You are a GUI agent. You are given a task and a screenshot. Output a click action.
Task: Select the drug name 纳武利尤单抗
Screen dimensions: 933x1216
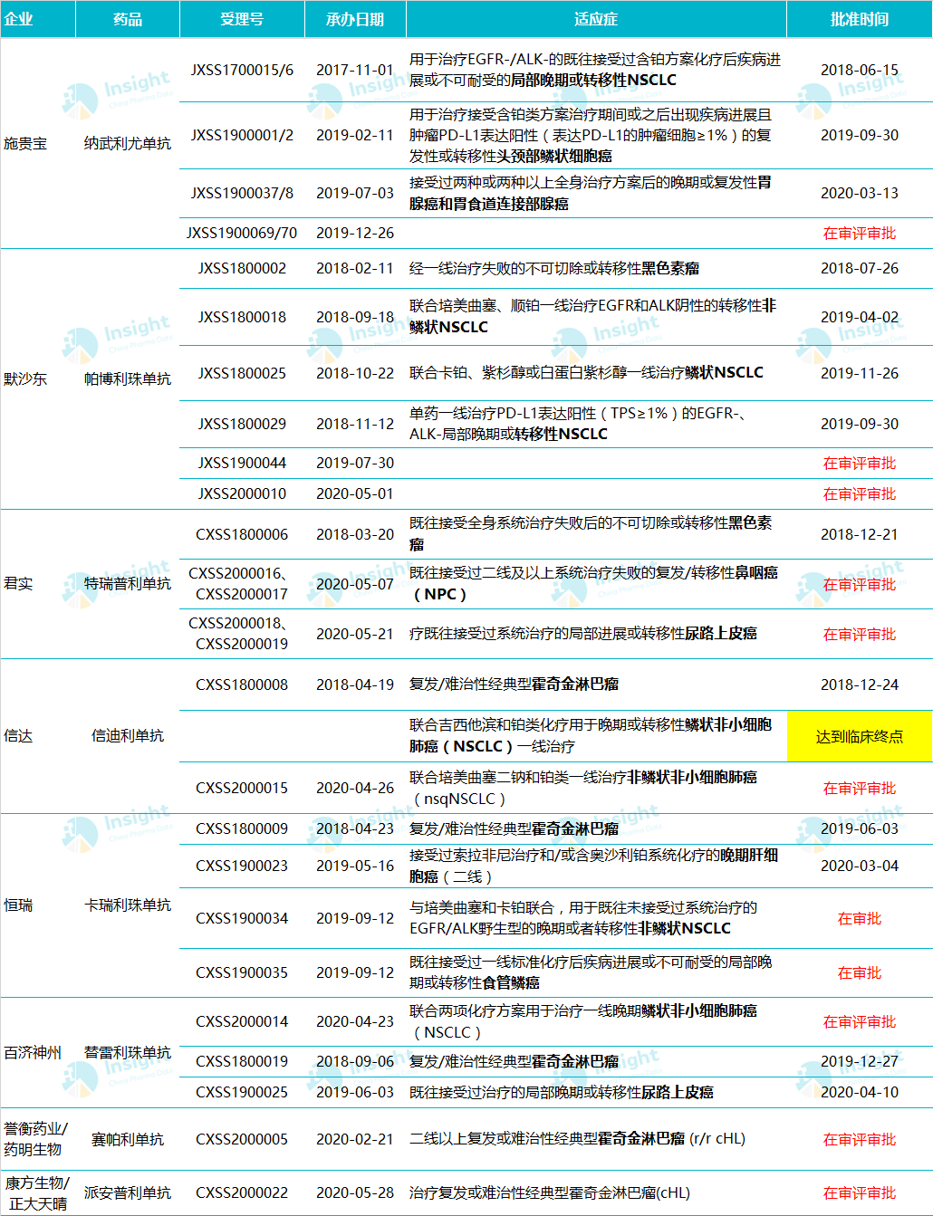[128, 143]
